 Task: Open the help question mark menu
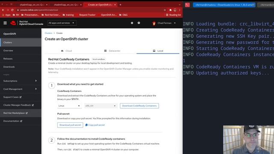point(139,23)
